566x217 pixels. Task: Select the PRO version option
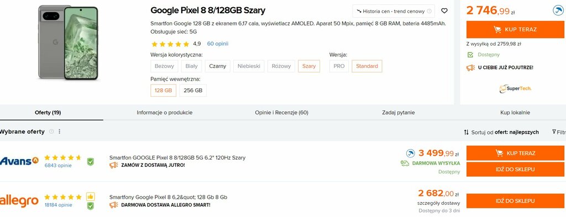(x=339, y=66)
